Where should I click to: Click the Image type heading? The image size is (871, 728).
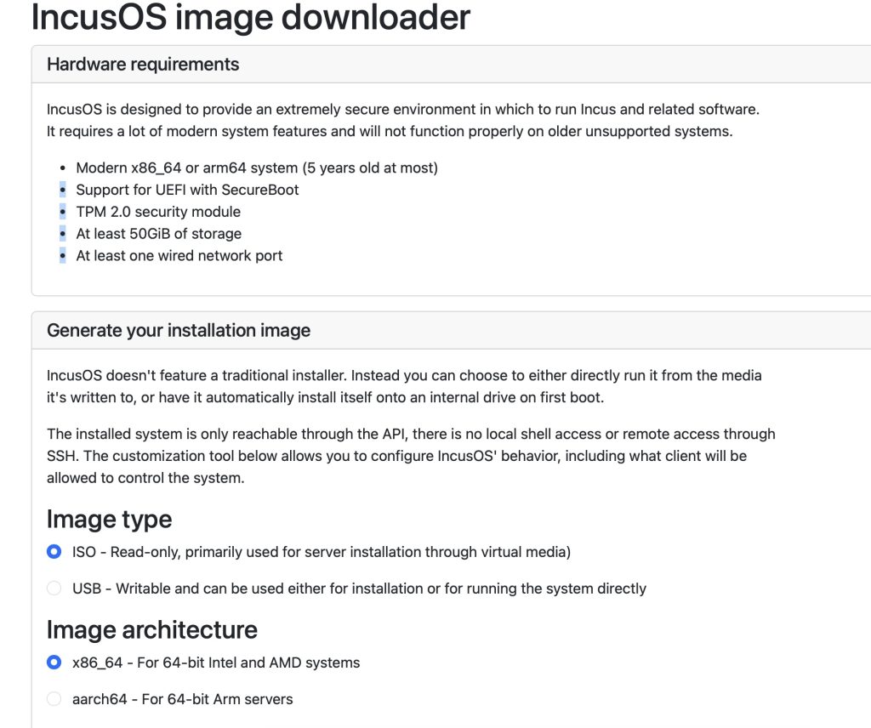[109, 519]
